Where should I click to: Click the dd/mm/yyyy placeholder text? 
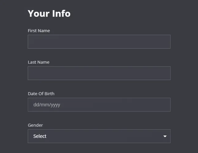(47, 105)
